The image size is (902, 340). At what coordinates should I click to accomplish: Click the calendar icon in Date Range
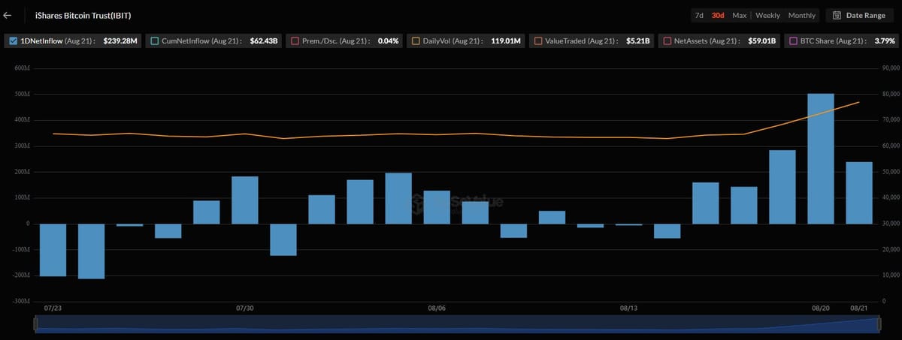[837, 15]
